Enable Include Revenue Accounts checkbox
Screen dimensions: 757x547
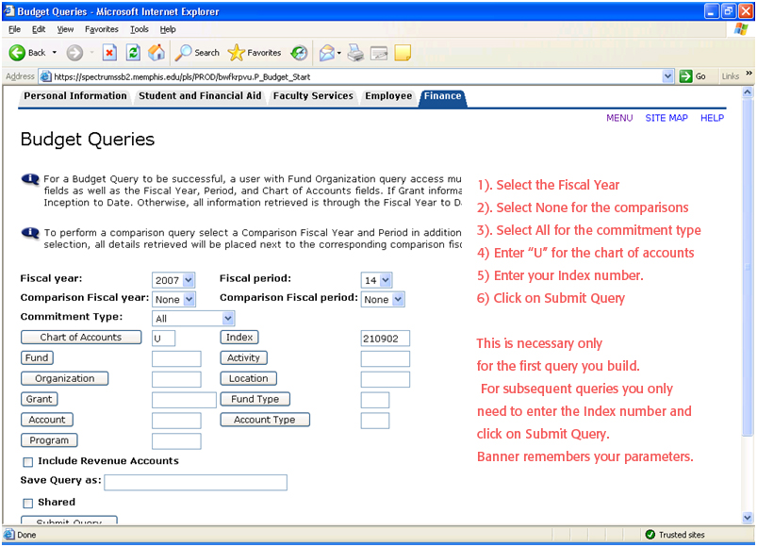(x=27, y=462)
